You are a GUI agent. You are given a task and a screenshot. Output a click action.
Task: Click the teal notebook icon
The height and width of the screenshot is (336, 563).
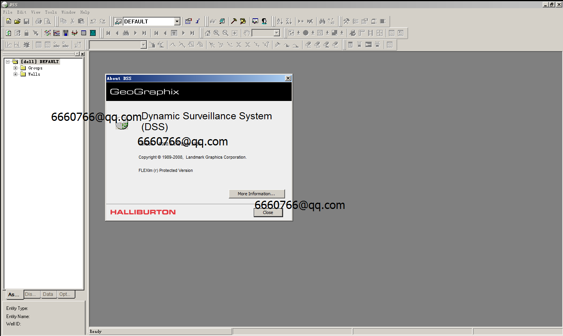pos(93,33)
